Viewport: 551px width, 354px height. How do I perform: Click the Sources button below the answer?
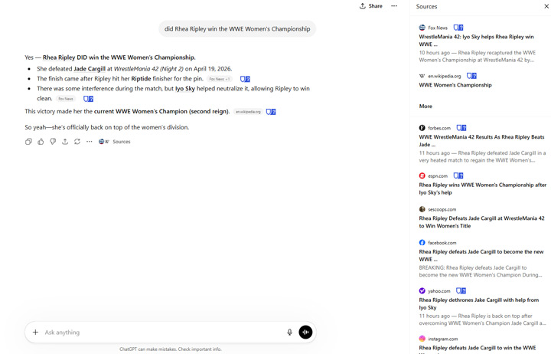point(115,142)
